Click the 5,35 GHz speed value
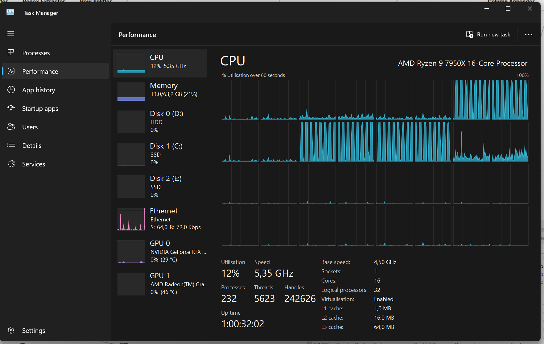This screenshot has width=544, height=344. point(274,273)
